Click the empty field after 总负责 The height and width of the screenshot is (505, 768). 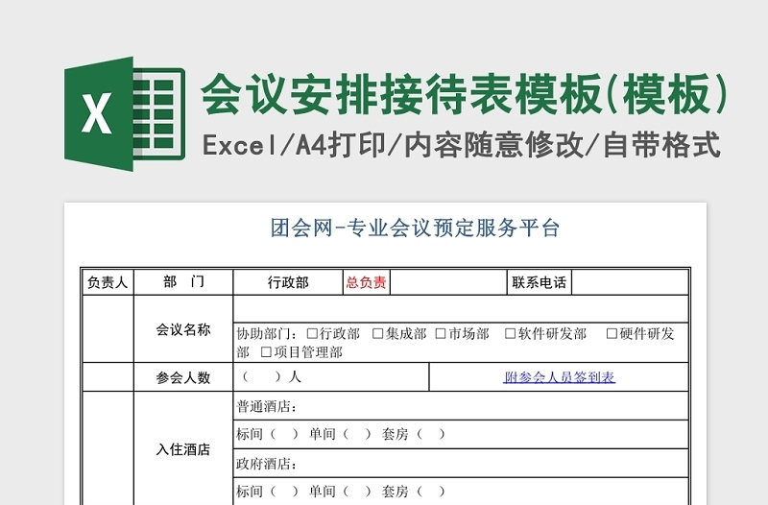click(x=448, y=282)
